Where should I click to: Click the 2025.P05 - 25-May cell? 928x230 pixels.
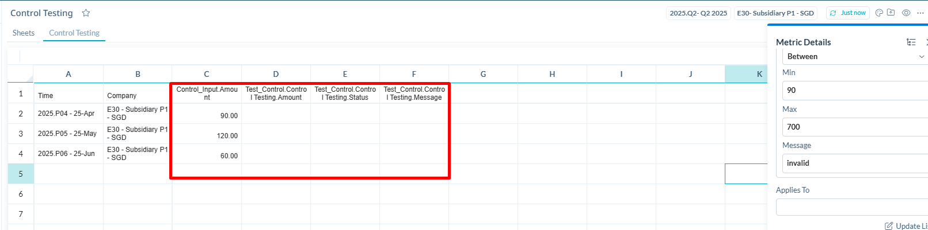tap(69, 134)
